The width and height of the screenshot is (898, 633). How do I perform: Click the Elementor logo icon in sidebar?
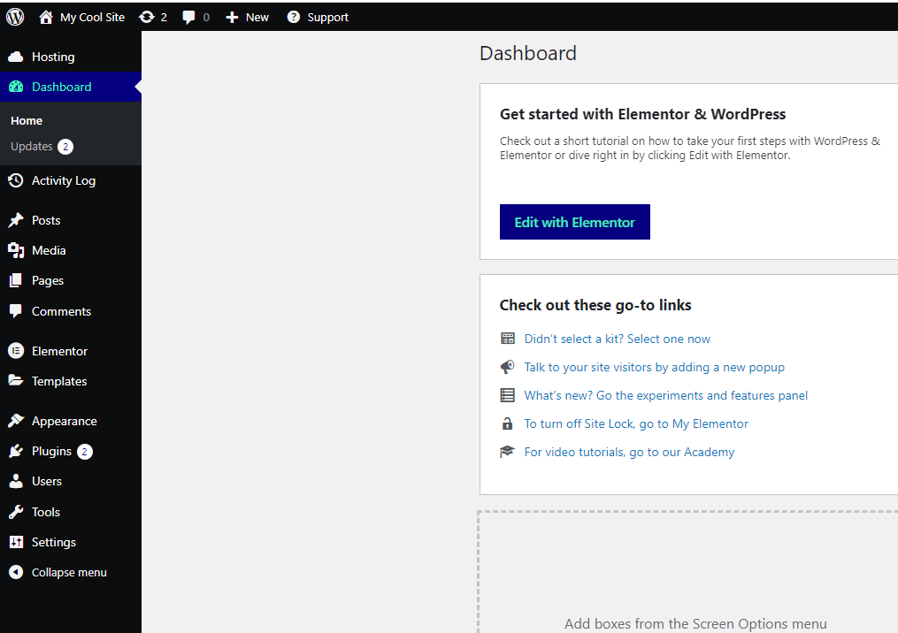[16, 351]
